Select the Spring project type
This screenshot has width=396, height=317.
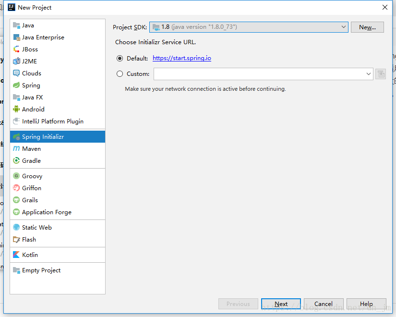(x=58, y=85)
